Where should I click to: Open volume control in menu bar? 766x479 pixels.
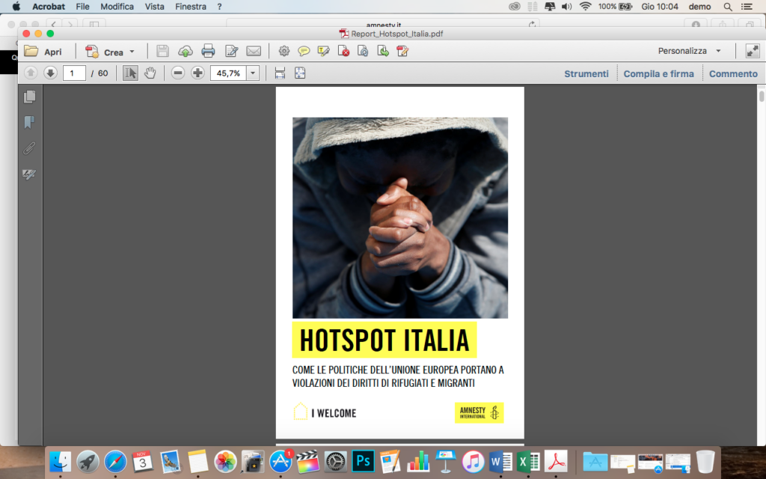point(567,6)
